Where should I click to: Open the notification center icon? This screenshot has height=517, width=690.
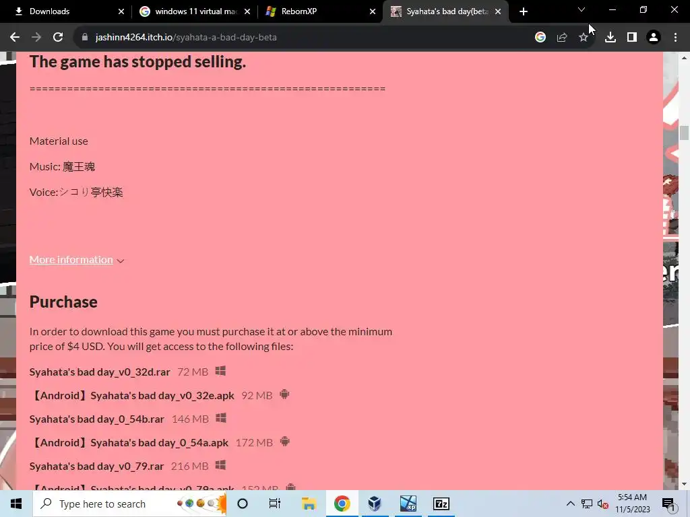(669, 504)
